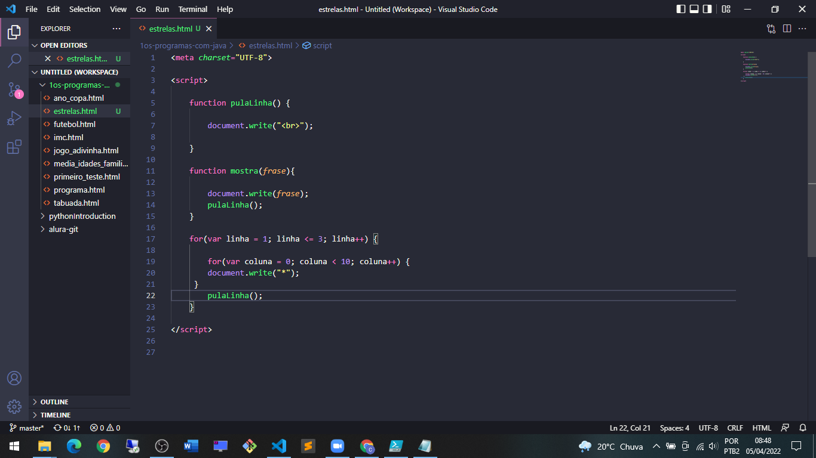Open ano_copa.html in explorer

tap(79, 98)
